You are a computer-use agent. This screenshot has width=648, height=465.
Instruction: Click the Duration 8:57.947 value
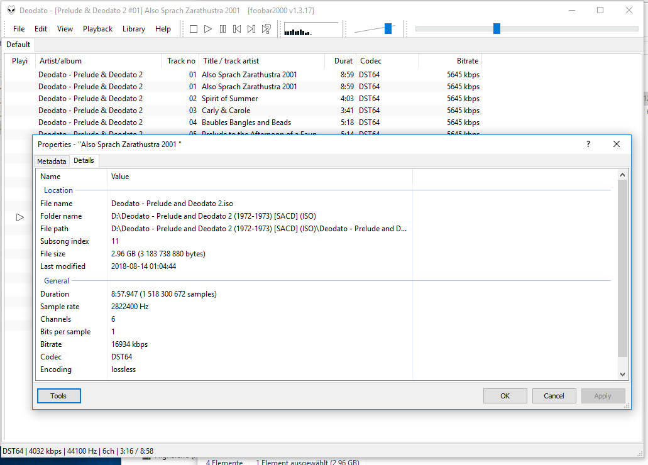point(163,294)
